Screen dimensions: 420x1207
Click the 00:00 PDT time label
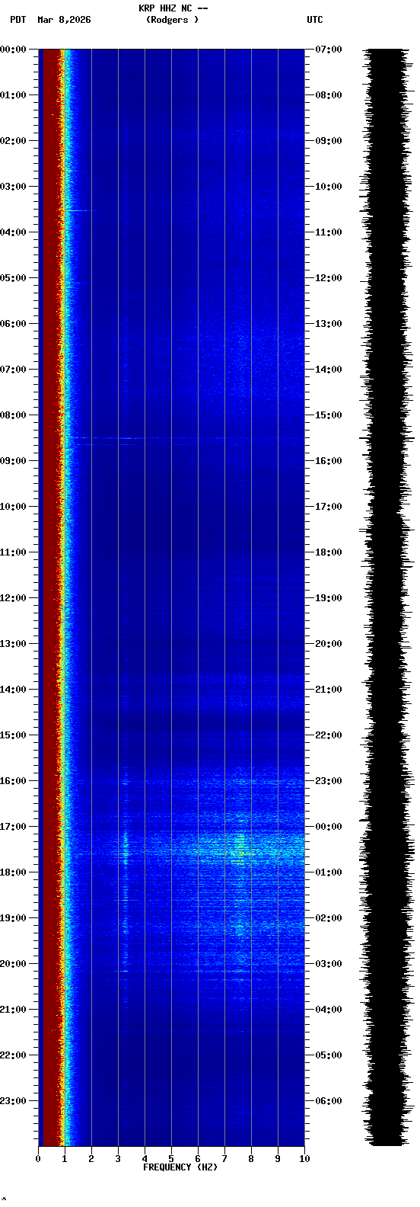pos(13,50)
